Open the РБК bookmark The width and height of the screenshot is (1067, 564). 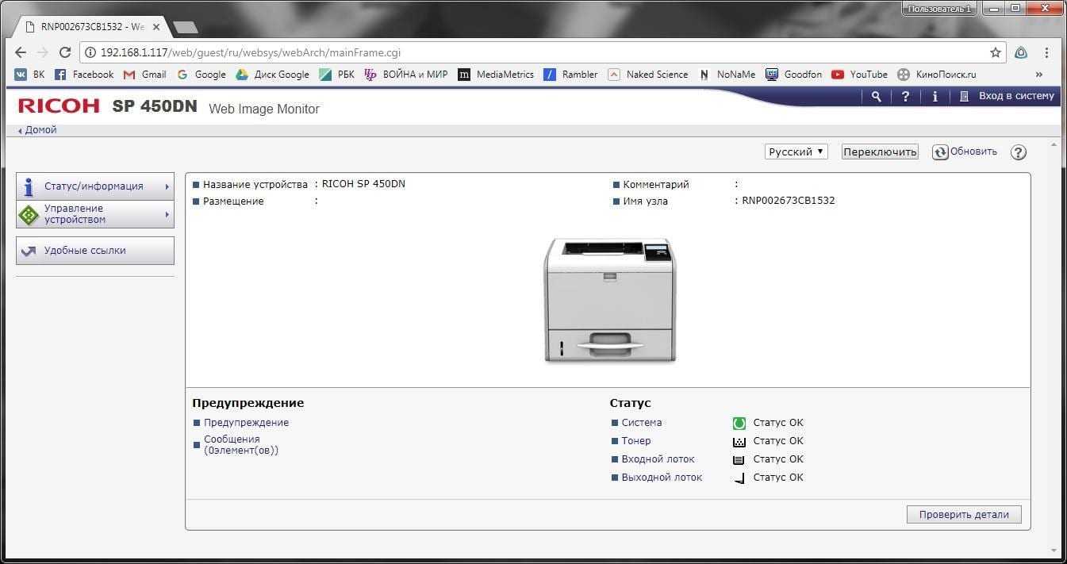(x=336, y=75)
